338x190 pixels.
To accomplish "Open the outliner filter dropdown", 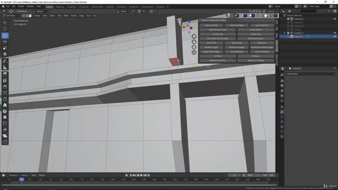I will click(x=329, y=11).
